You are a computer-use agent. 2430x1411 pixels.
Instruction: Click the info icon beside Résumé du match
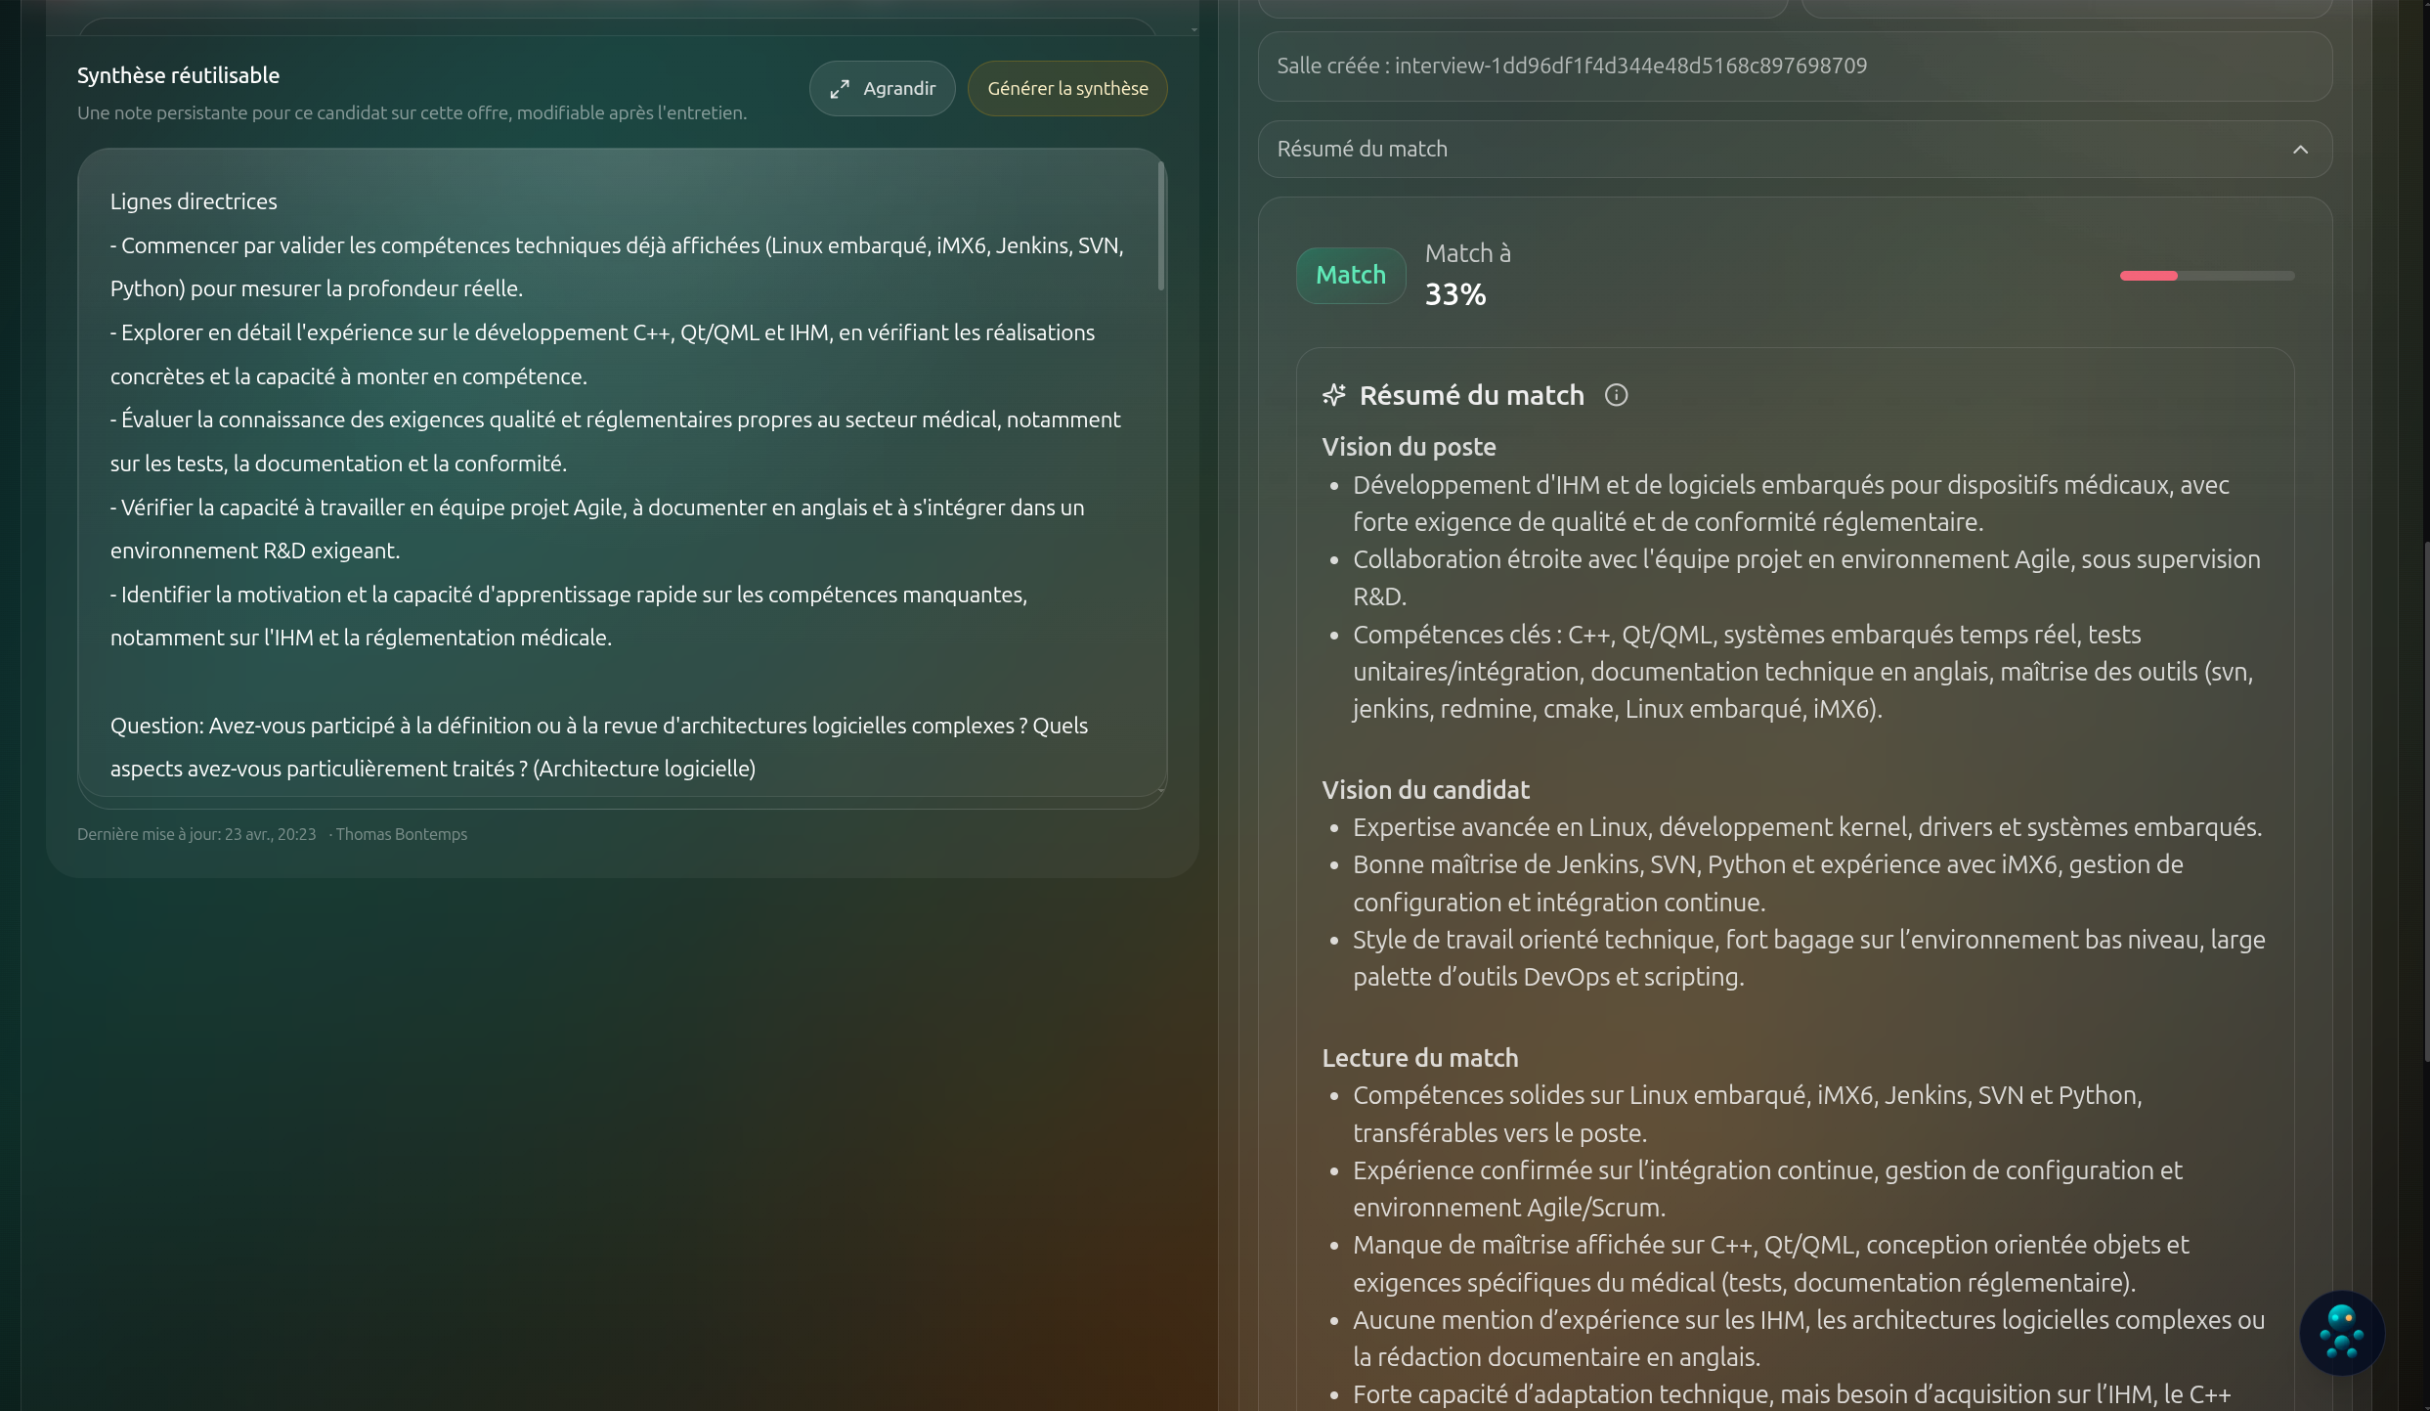pyautogui.click(x=1616, y=395)
